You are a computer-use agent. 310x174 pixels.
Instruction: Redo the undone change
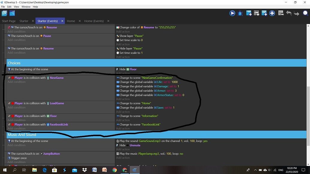(x=297, y=13)
